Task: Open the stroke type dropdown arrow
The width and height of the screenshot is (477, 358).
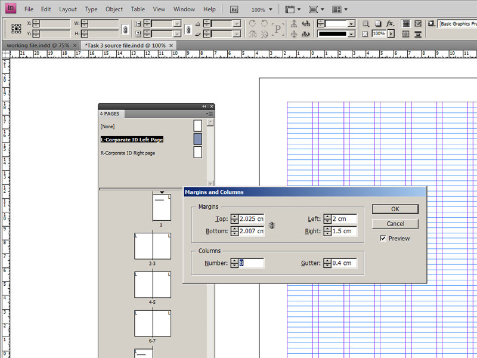Action: tap(351, 34)
